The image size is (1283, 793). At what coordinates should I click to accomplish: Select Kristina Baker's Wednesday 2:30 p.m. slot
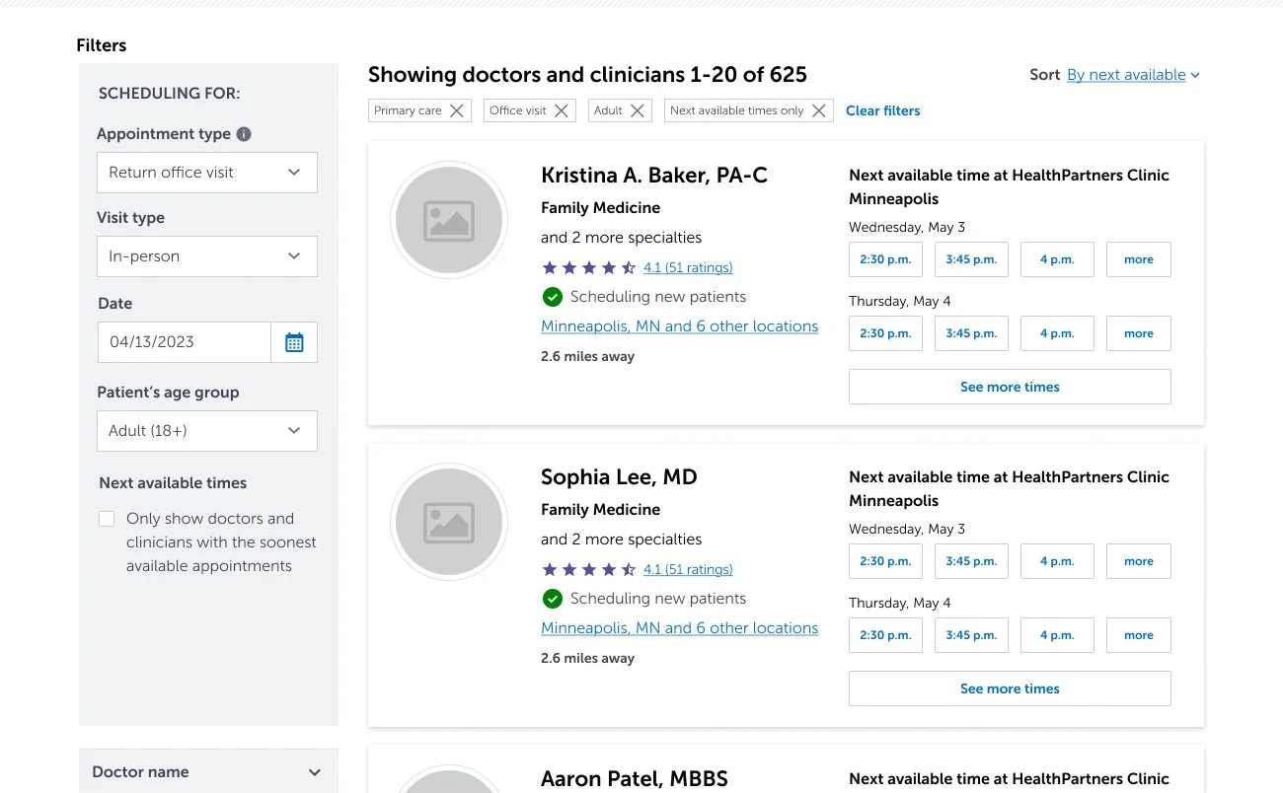[x=885, y=259]
